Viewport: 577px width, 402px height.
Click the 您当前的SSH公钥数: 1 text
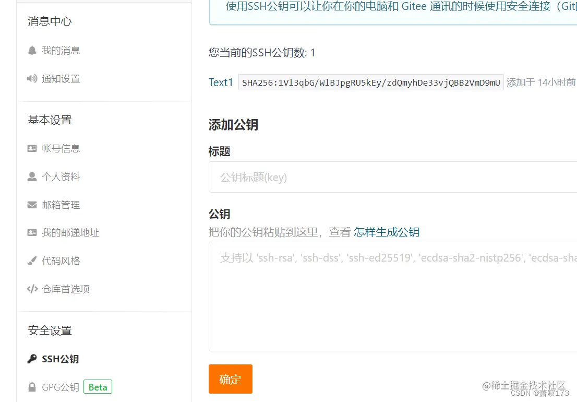click(262, 53)
